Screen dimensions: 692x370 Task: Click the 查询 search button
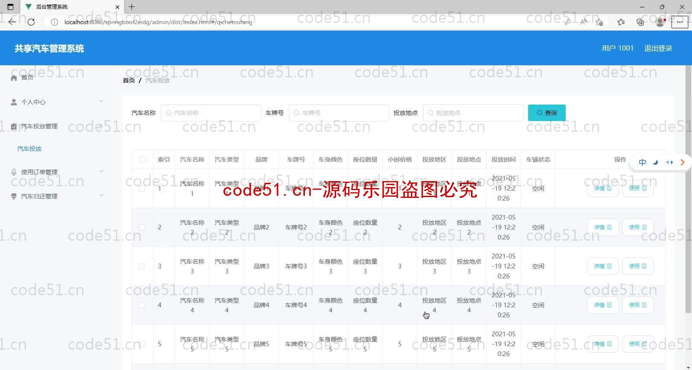pos(547,113)
